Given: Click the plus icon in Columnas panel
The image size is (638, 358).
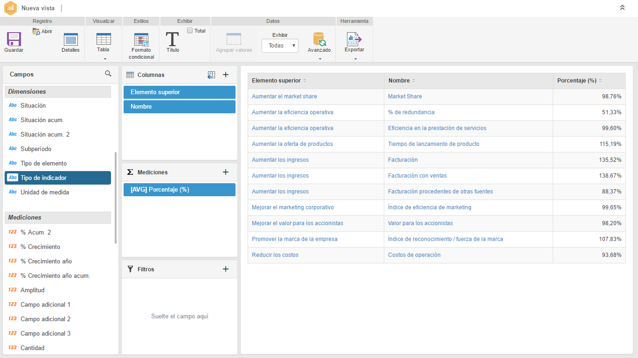Looking at the screenshot, I should [226, 75].
